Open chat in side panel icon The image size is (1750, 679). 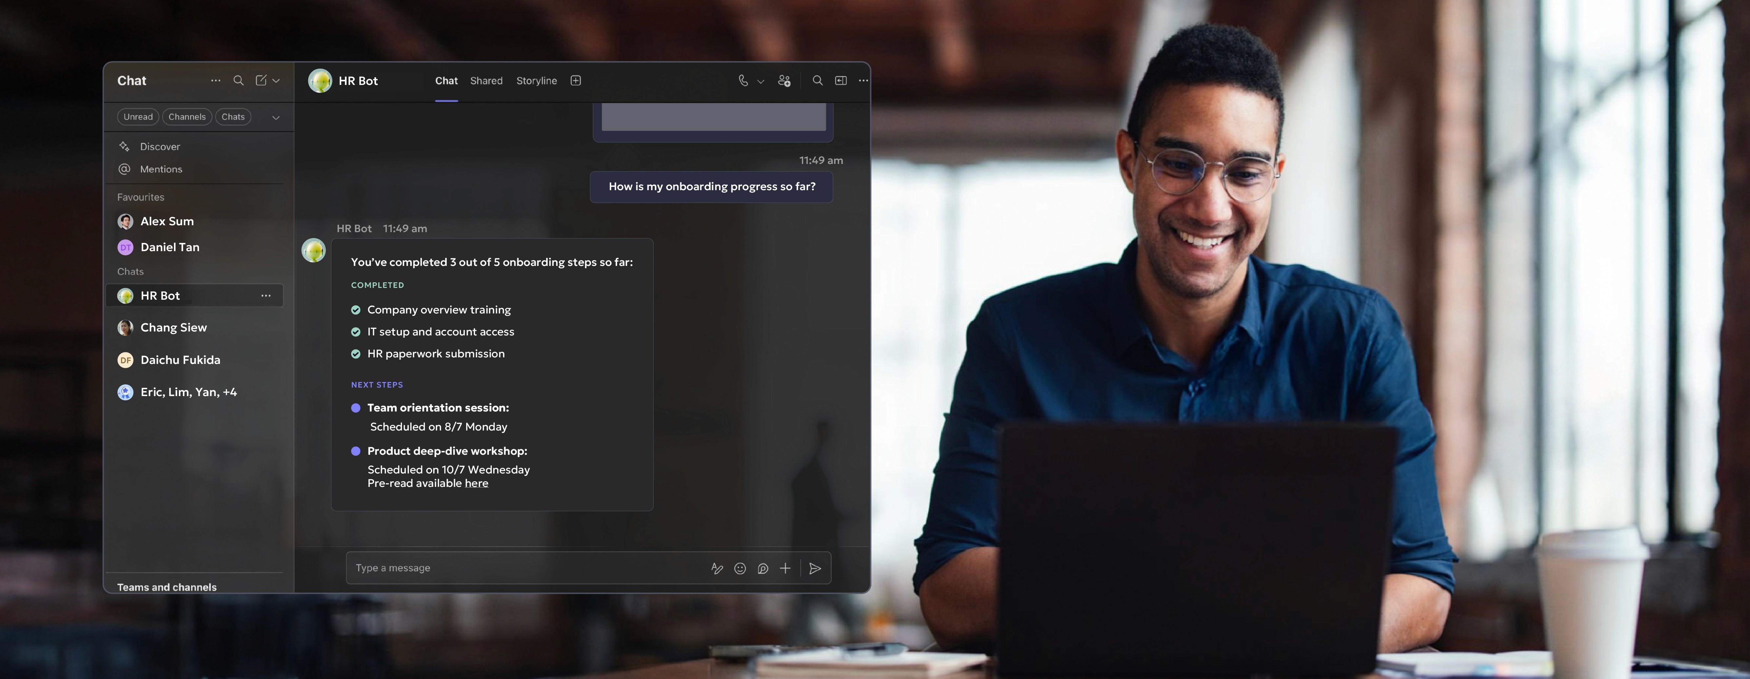[x=841, y=80]
